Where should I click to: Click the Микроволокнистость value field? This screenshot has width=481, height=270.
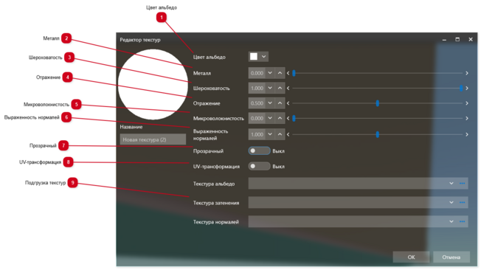coord(257,118)
